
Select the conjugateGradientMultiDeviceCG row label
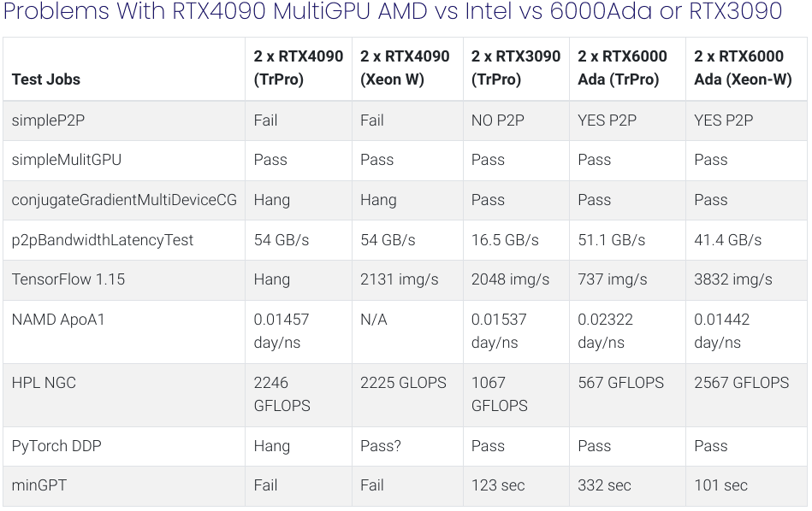click(124, 200)
